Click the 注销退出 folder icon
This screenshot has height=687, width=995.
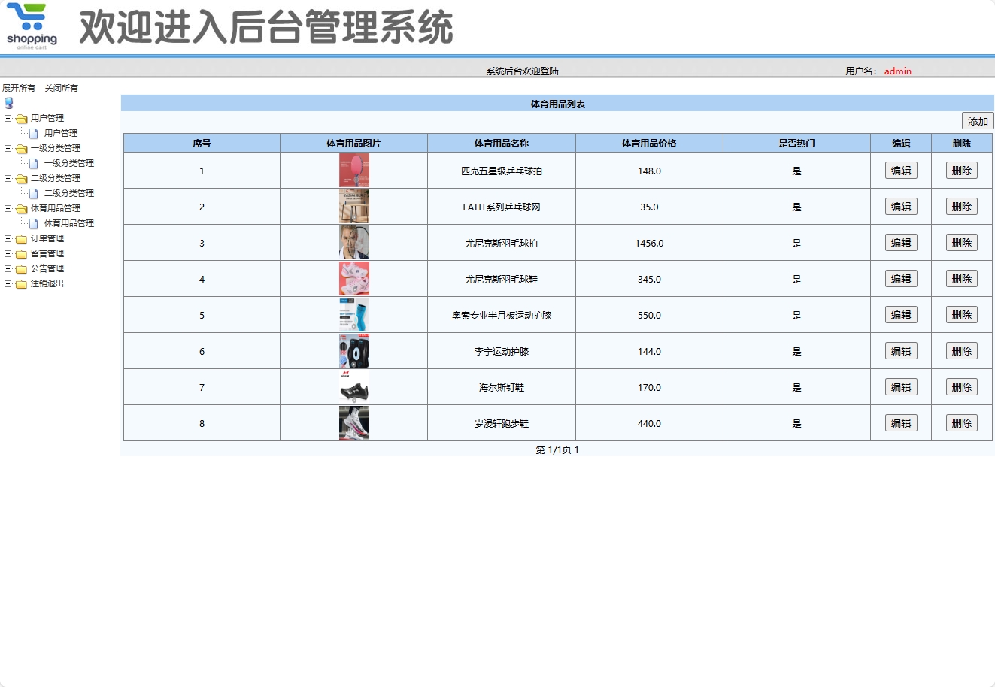click(21, 283)
